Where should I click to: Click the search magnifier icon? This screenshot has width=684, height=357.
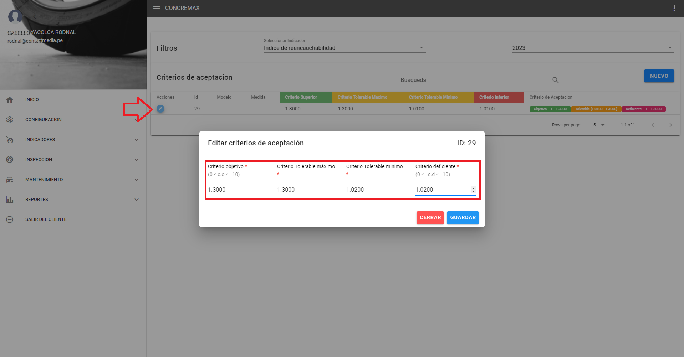(x=555, y=80)
